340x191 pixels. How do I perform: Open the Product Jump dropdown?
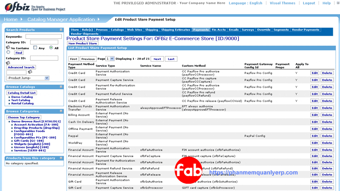click(28, 78)
